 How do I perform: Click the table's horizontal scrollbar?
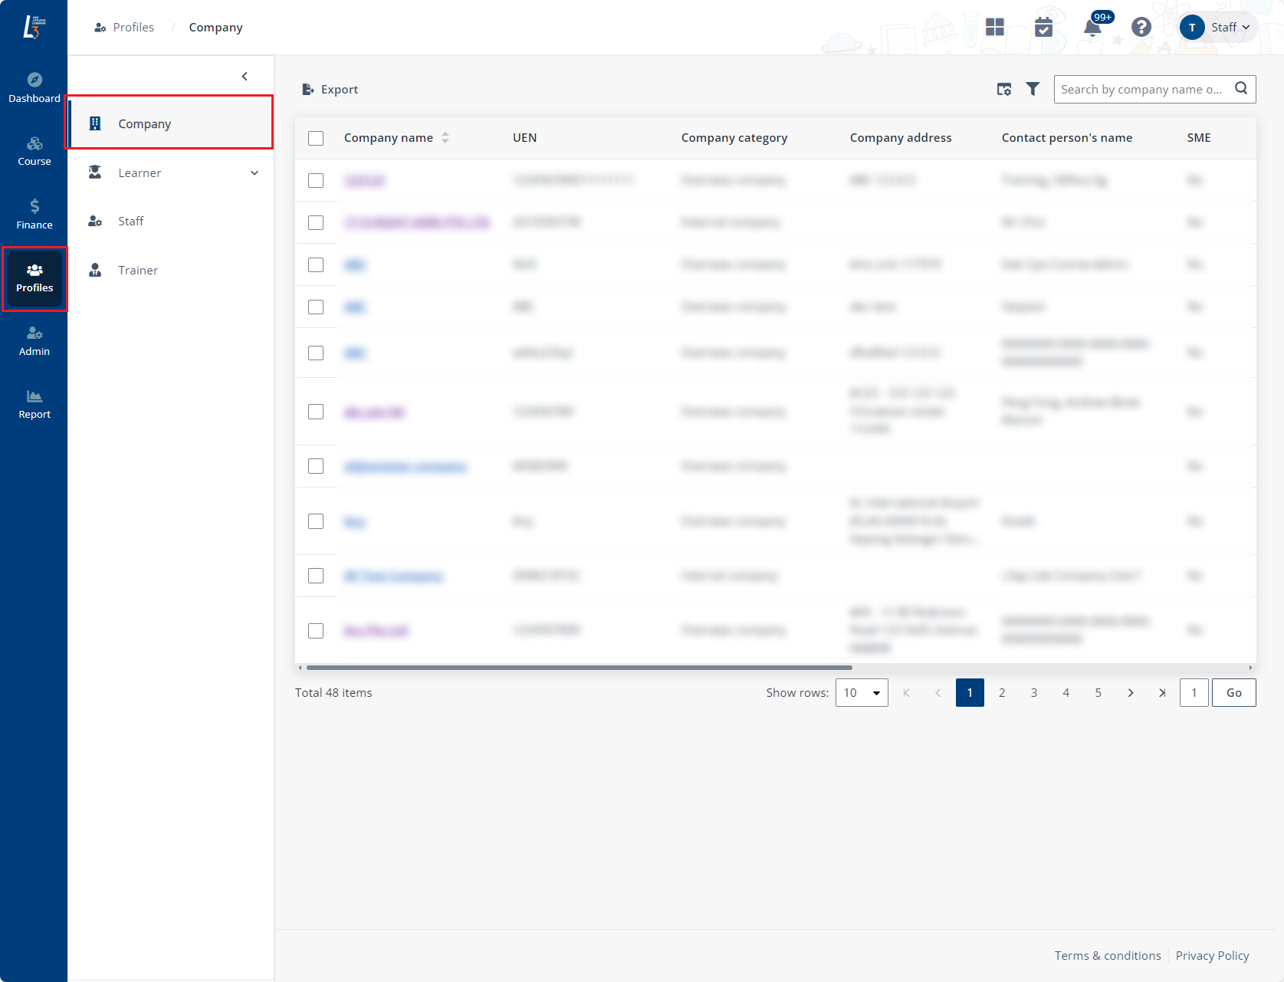[x=579, y=668]
